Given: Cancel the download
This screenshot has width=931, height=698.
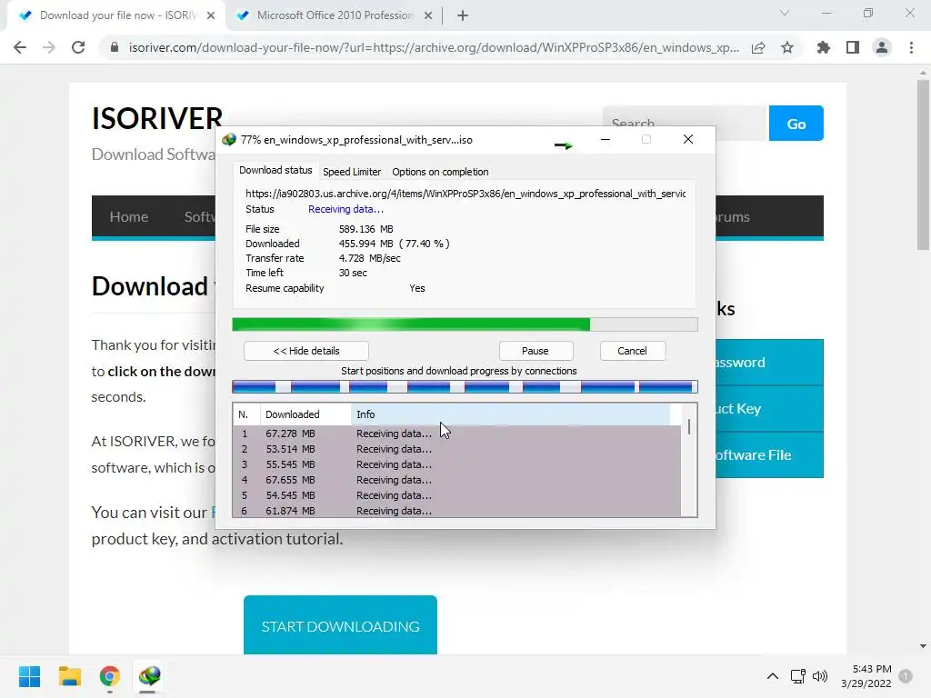Looking at the screenshot, I should point(633,351).
